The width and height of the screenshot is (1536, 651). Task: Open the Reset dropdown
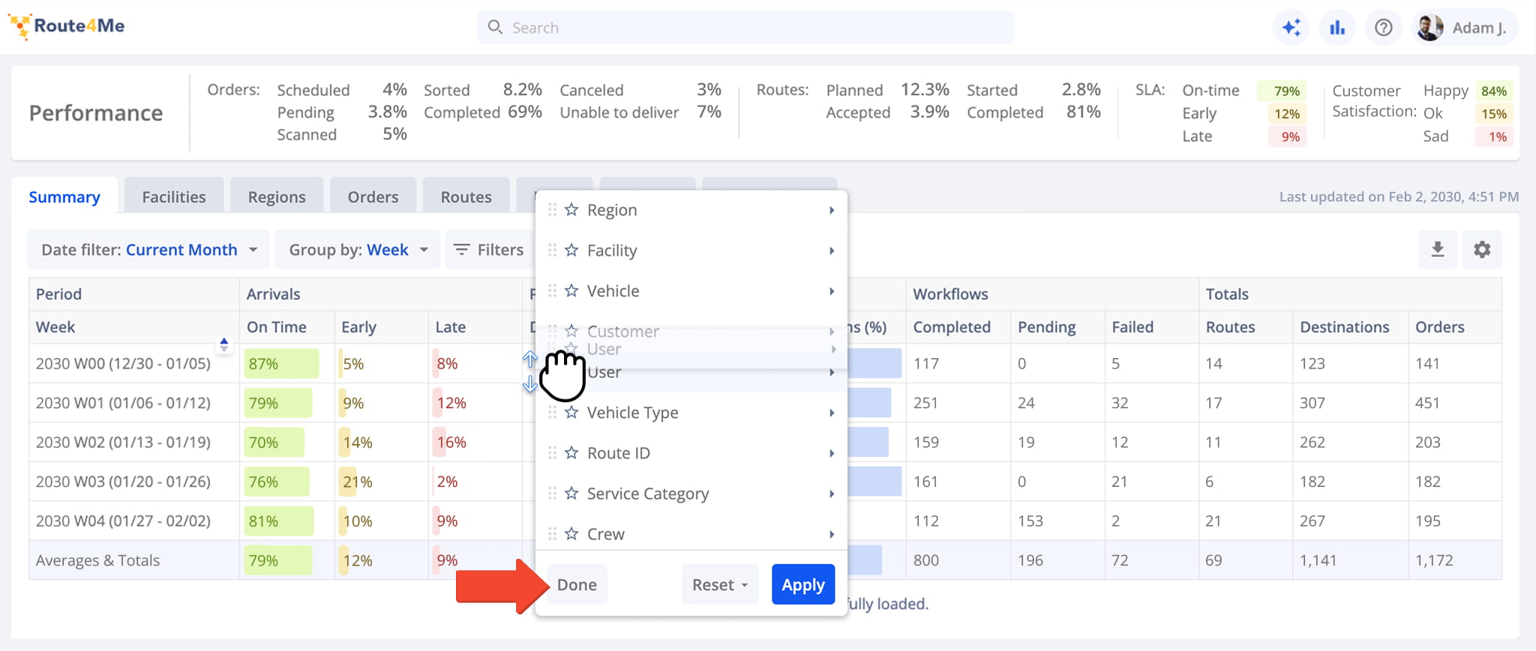[x=720, y=584]
